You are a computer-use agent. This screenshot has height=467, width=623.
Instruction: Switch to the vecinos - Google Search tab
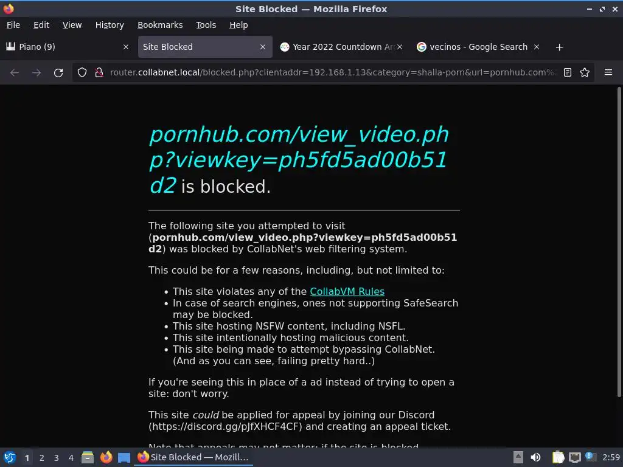[x=478, y=47]
